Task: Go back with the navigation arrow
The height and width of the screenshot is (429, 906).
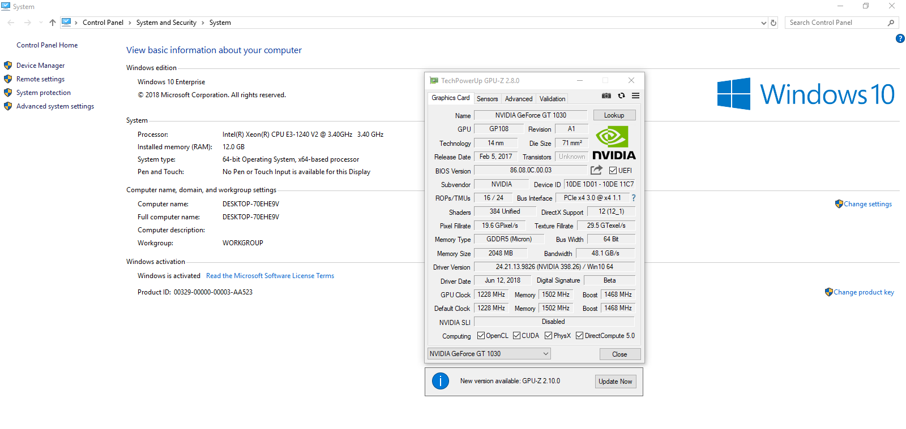Action: coord(11,23)
